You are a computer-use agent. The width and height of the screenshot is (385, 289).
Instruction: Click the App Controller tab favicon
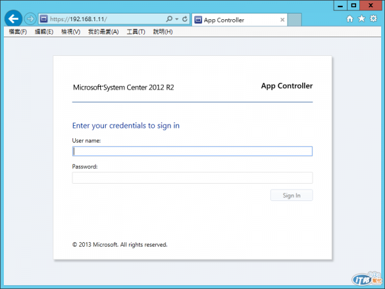[198, 20]
